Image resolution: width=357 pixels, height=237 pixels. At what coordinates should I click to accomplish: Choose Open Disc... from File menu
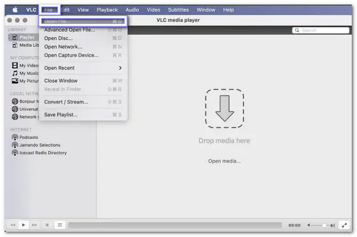(x=58, y=38)
